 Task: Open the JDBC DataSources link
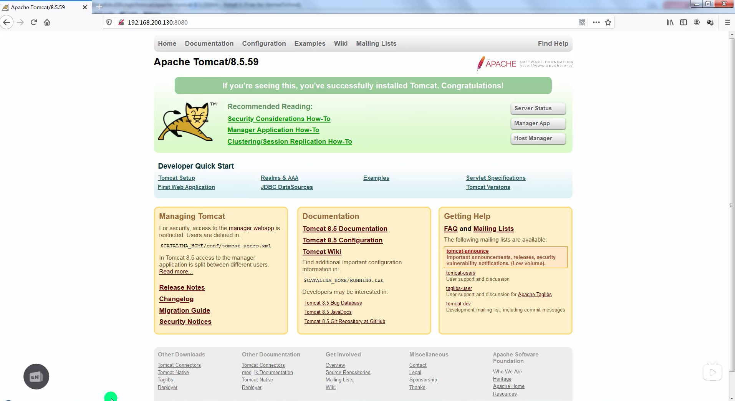point(286,187)
